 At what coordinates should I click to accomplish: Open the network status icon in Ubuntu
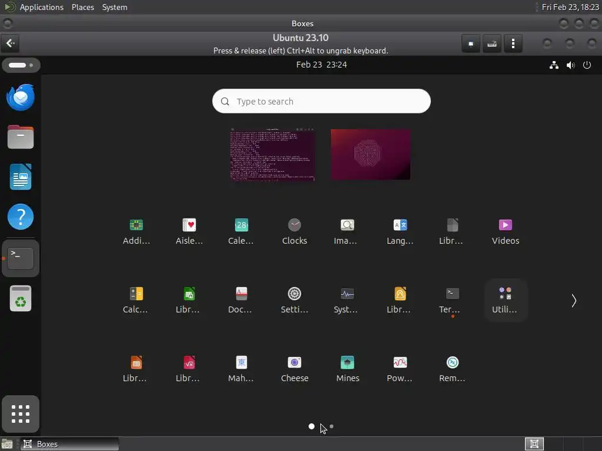pos(554,65)
